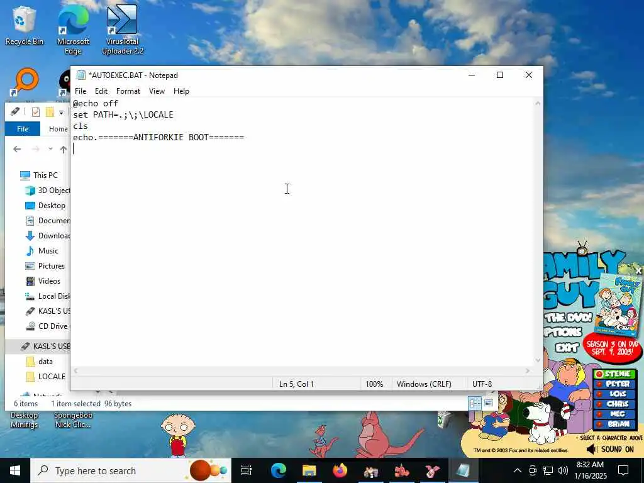Click the UTF-8 encoding status entry
644x483 pixels.
(x=482, y=384)
